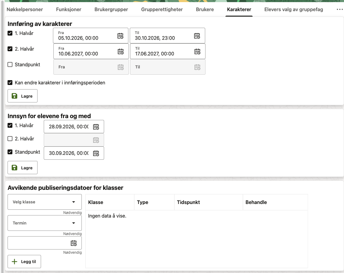Open the Funksjoner tab

point(69,9)
